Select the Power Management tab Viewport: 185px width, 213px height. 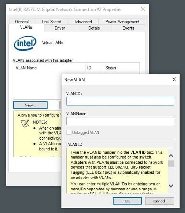(x=122, y=22)
